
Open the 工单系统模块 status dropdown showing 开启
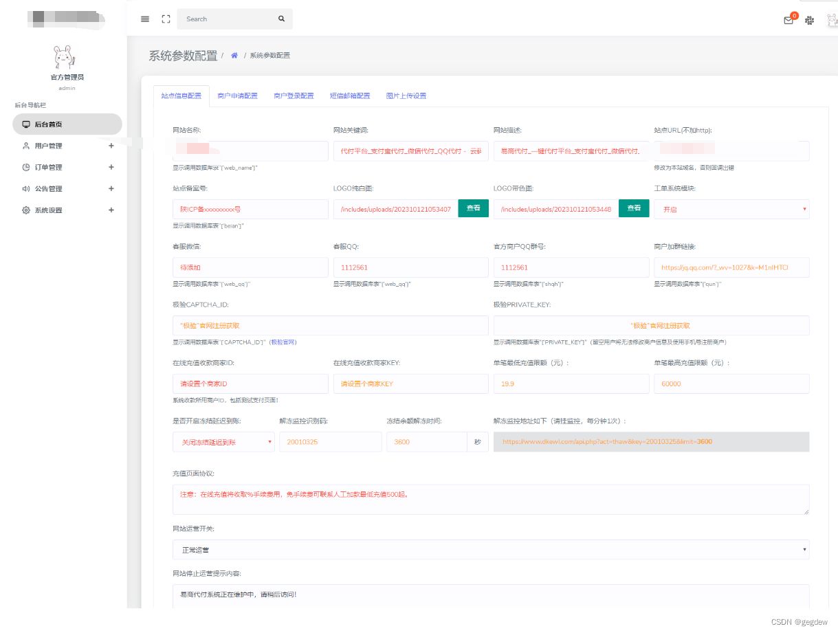coord(731,209)
